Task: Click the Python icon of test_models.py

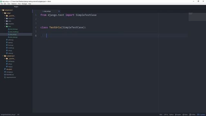Action: (9, 32)
